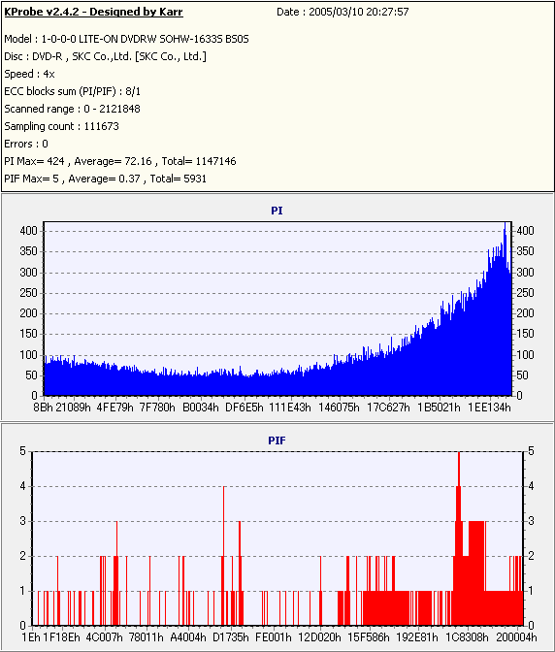The image size is (555, 652).
Task: Click the Scanned range text
Action: pos(73,109)
